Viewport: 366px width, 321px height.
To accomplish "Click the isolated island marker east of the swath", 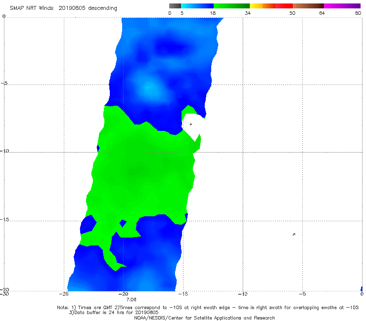I will point(294,234).
